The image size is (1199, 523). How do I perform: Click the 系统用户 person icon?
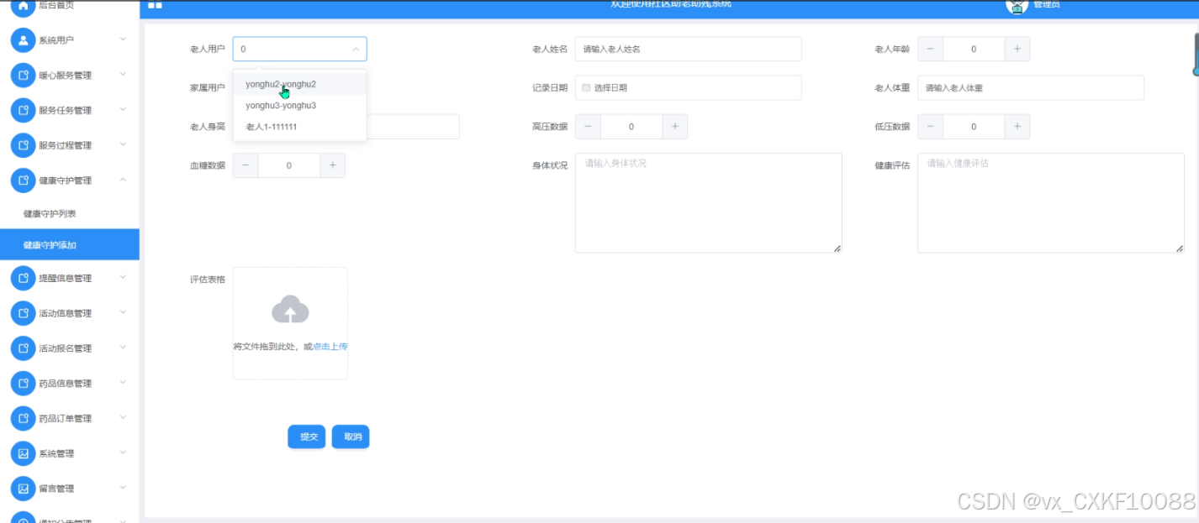coord(23,40)
